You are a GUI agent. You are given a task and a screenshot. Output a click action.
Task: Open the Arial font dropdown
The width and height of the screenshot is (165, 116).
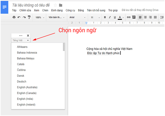click(x=78, y=17)
